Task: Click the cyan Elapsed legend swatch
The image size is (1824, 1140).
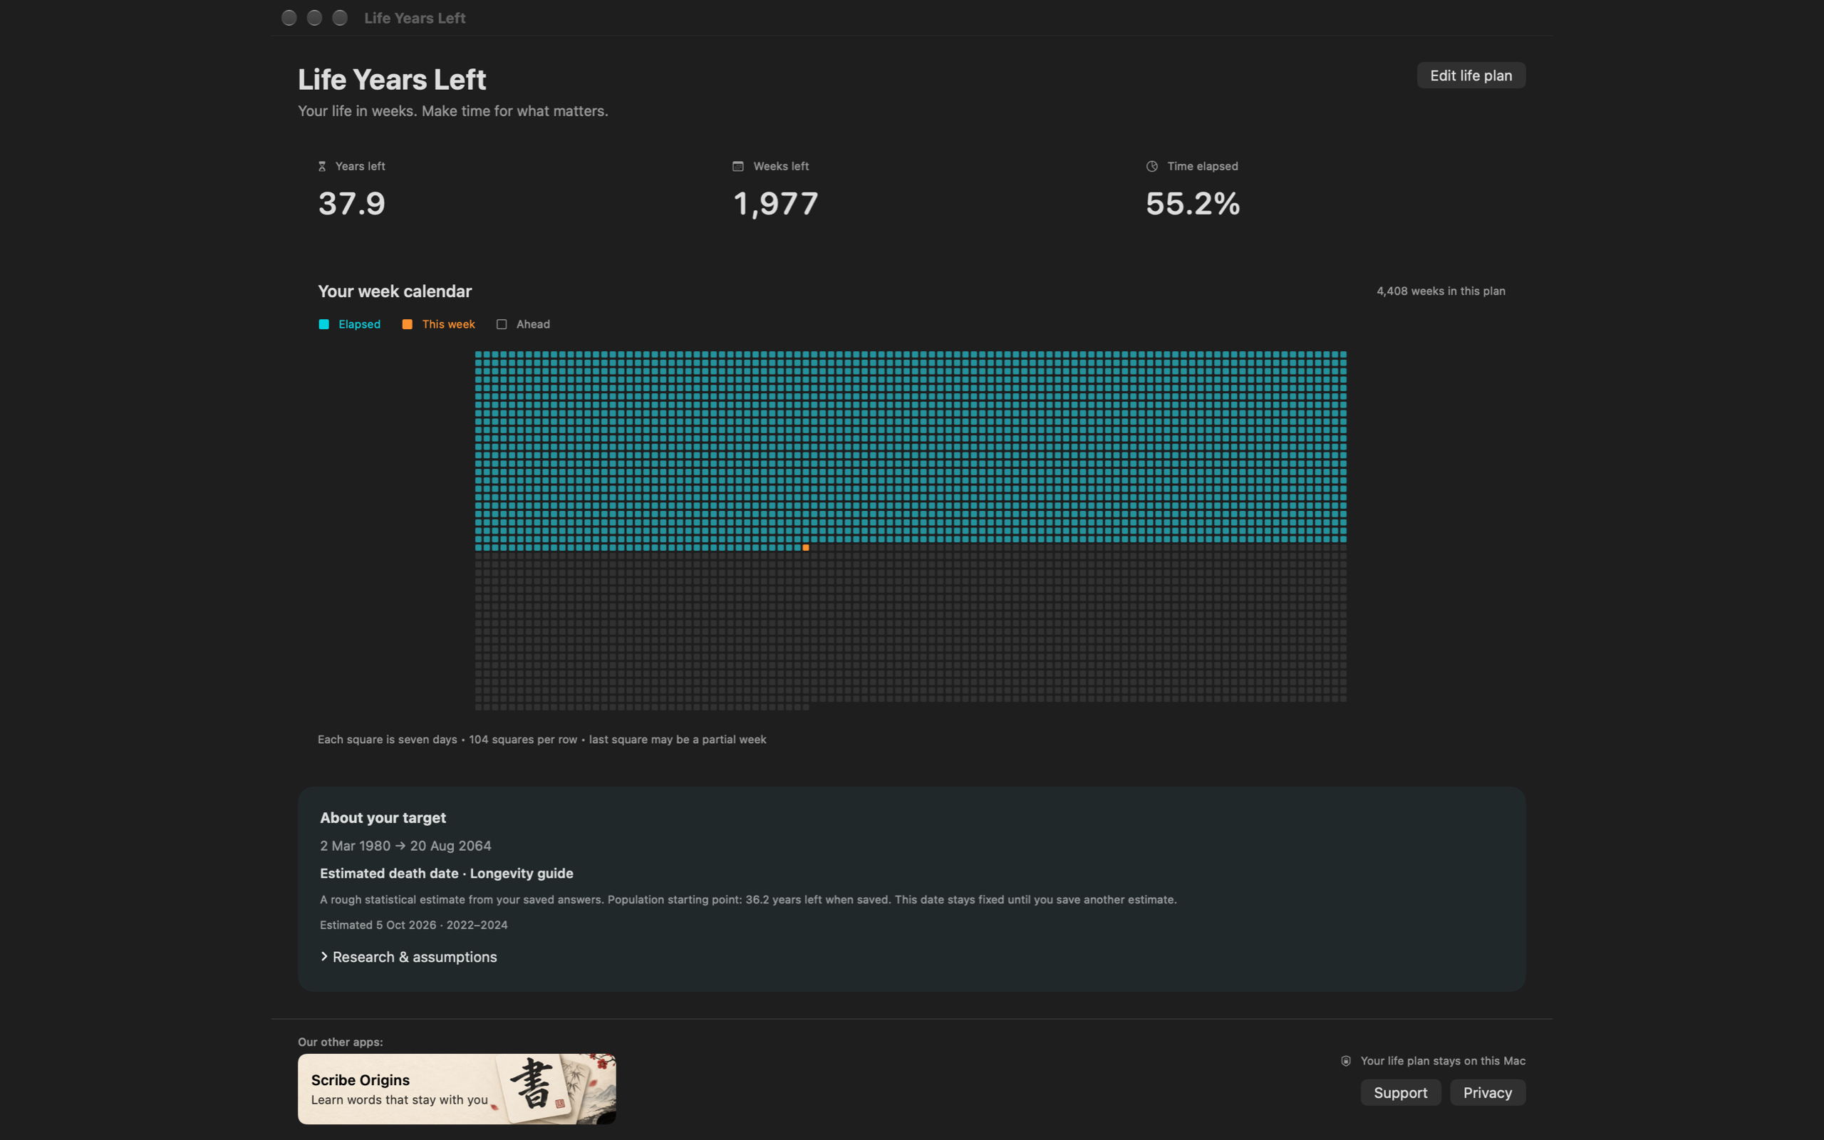Action: [324, 324]
